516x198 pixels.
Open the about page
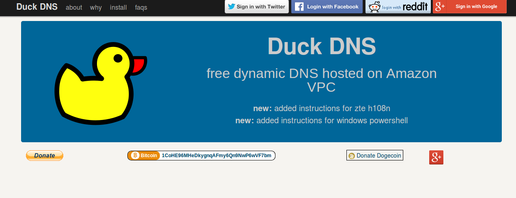[x=74, y=7]
